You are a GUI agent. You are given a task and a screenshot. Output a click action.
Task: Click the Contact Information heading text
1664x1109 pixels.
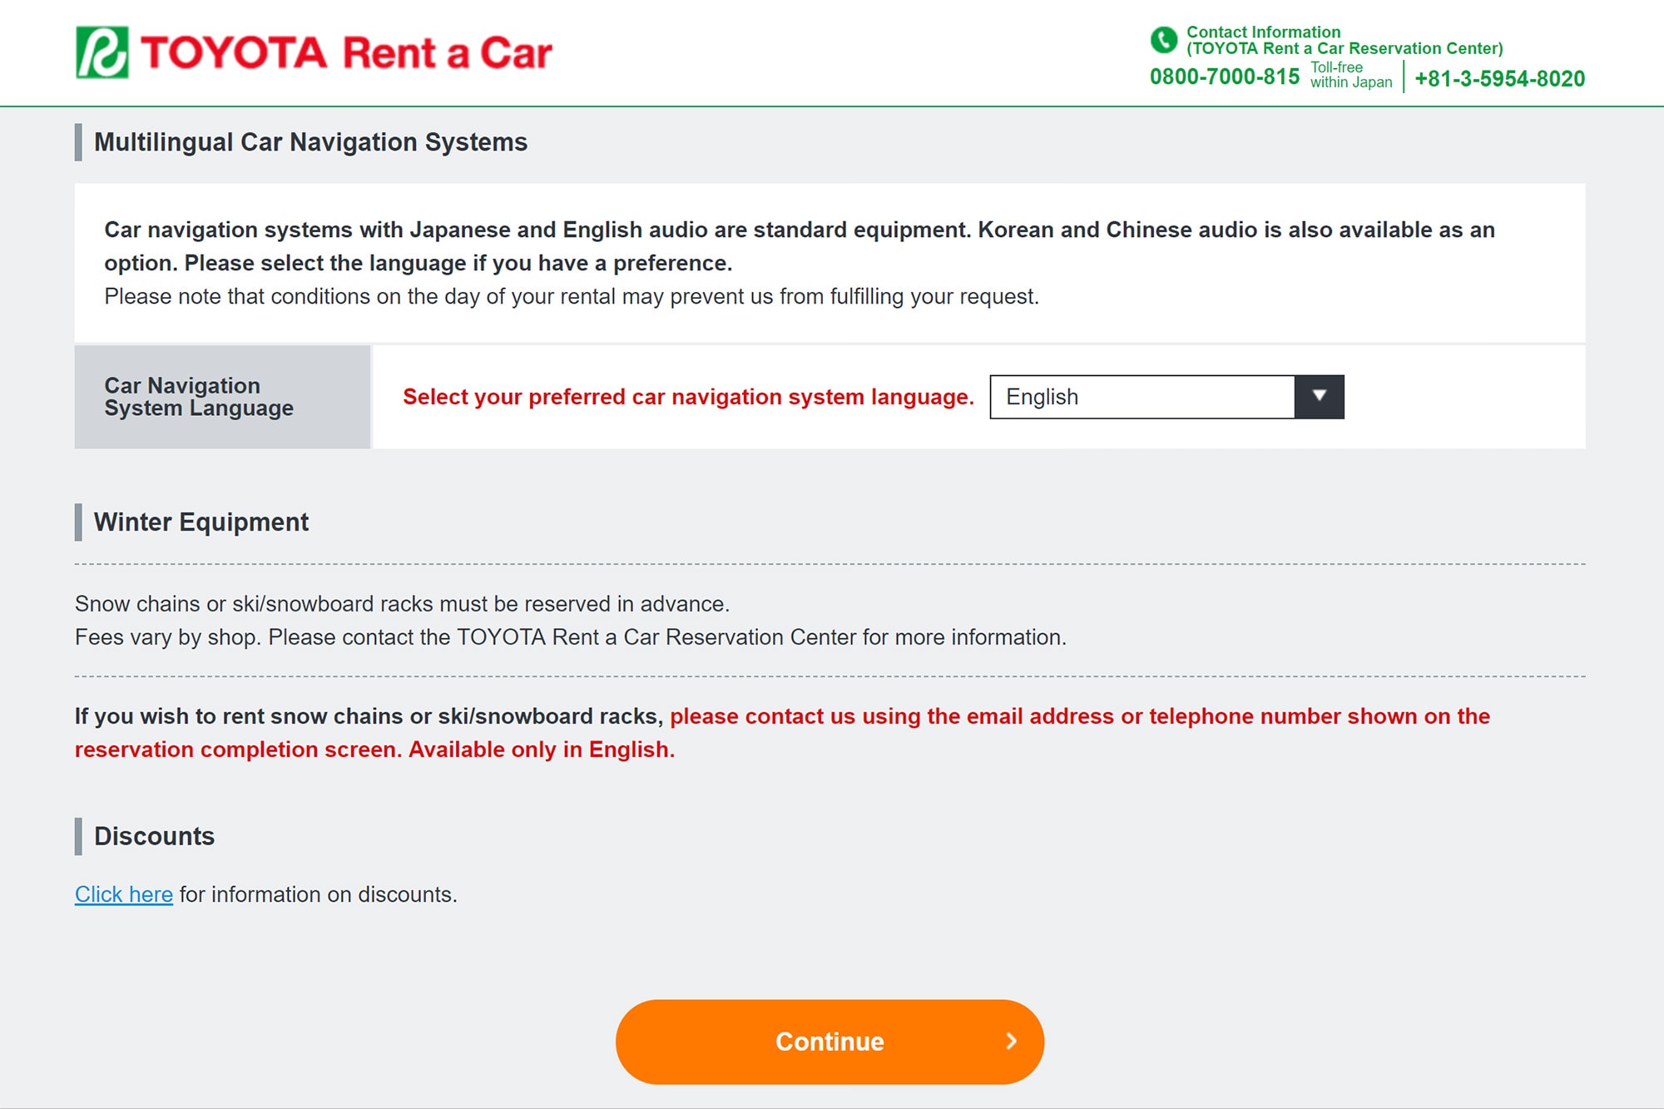pyautogui.click(x=1345, y=40)
